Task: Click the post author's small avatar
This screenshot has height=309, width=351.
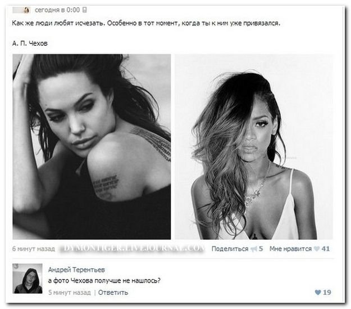Action: coord(21,10)
